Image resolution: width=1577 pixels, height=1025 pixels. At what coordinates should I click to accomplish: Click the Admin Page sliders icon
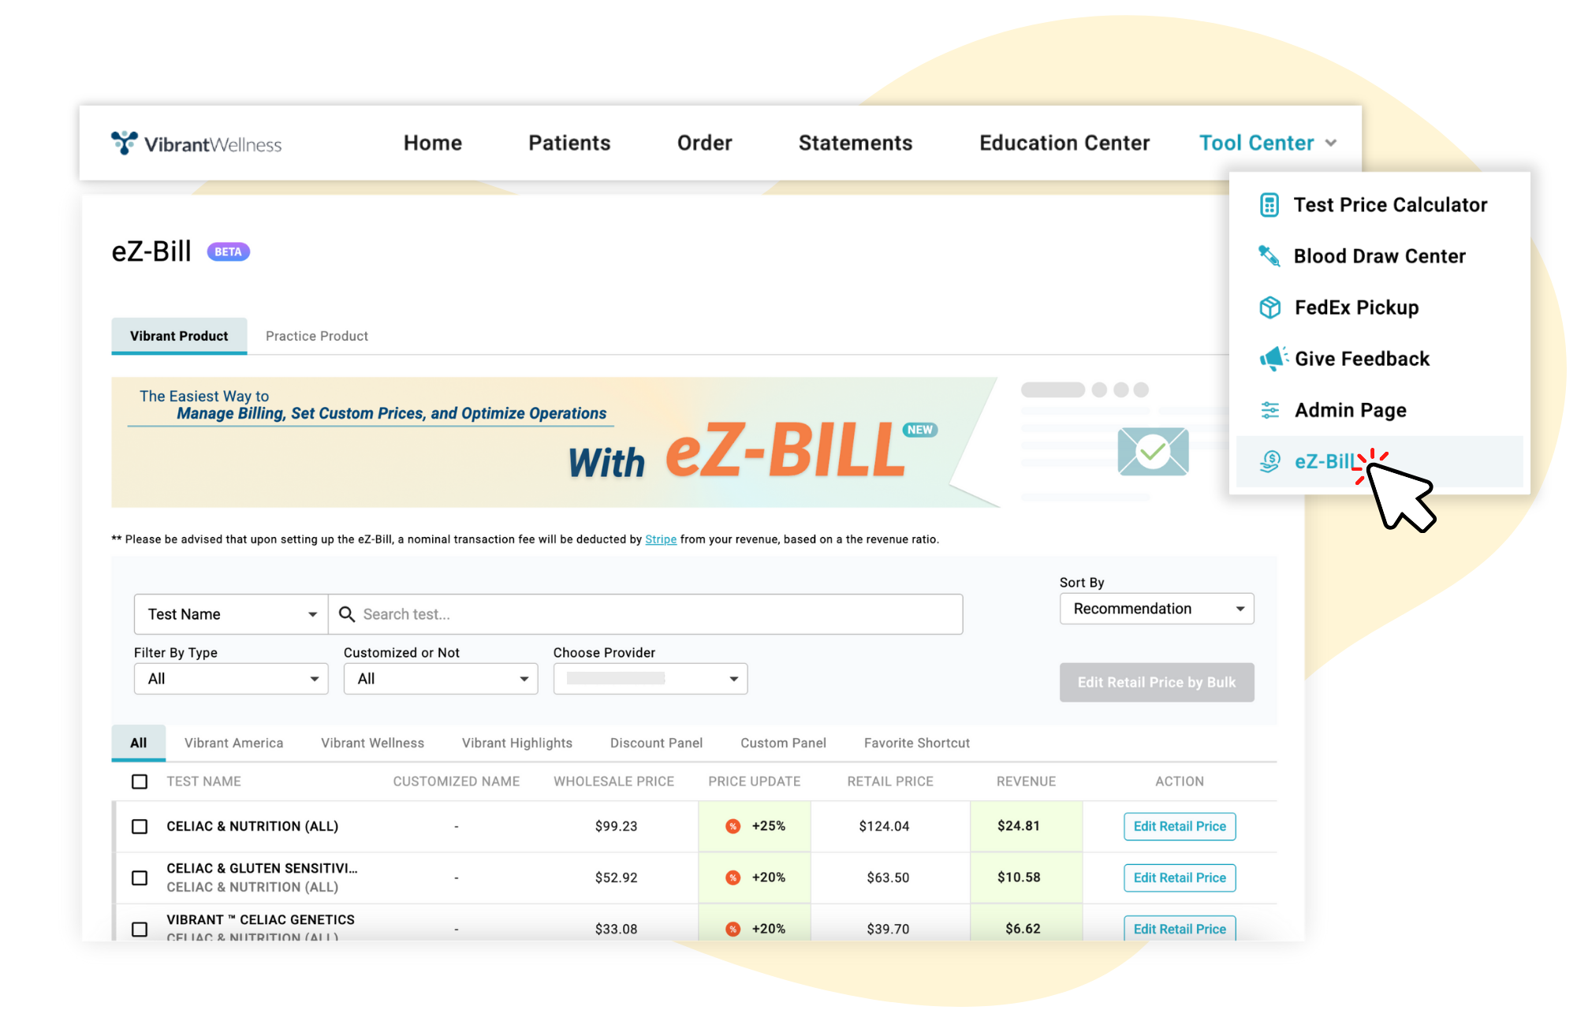click(x=1270, y=410)
